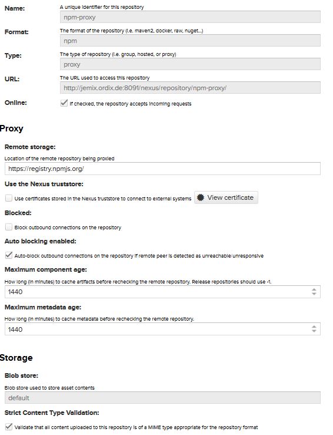Decrease Maximum component age with down arrow
The image size is (333, 435).
tap(314, 294)
